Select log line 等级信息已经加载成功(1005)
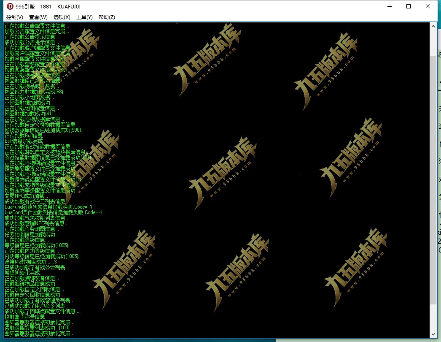The height and width of the screenshot is (342, 441). [x=37, y=245]
